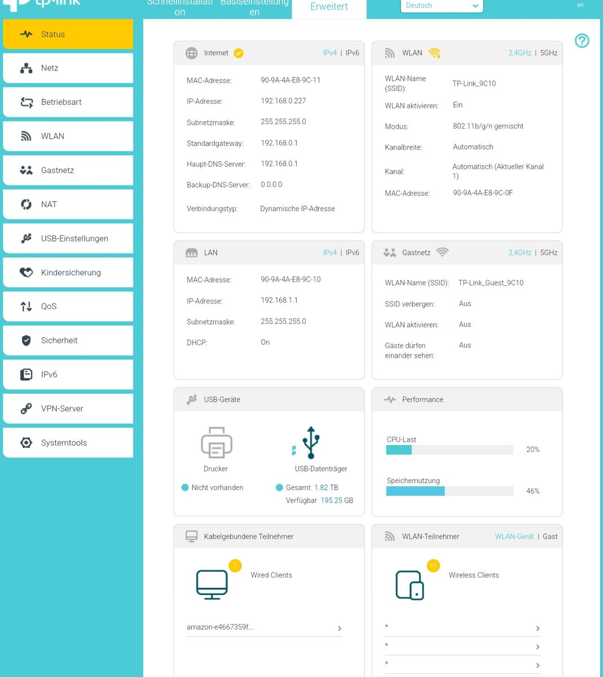Click the Netz network icon
603x677 pixels.
pos(26,68)
